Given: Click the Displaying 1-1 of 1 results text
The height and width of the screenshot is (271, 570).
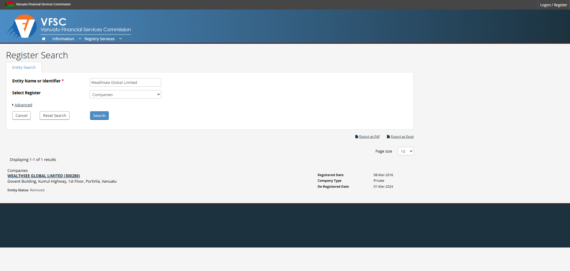Looking at the screenshot, I should [x=33, y=159].
